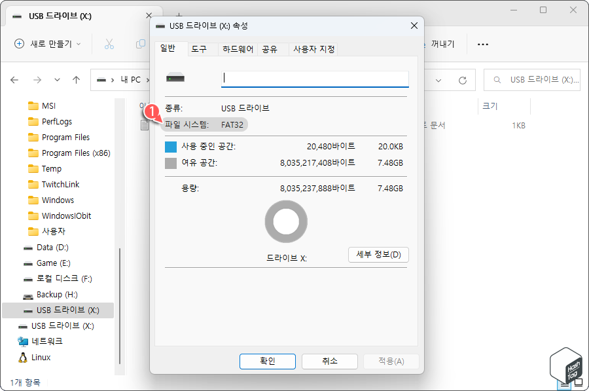This screenshot has height=391, width=589.
Task: Expand the address bar chevron
Action: point(437,79)
